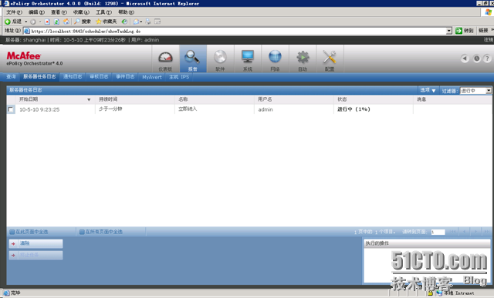Open ePO help question mark icon
This screenshot has height=298, width=494.
487,59
